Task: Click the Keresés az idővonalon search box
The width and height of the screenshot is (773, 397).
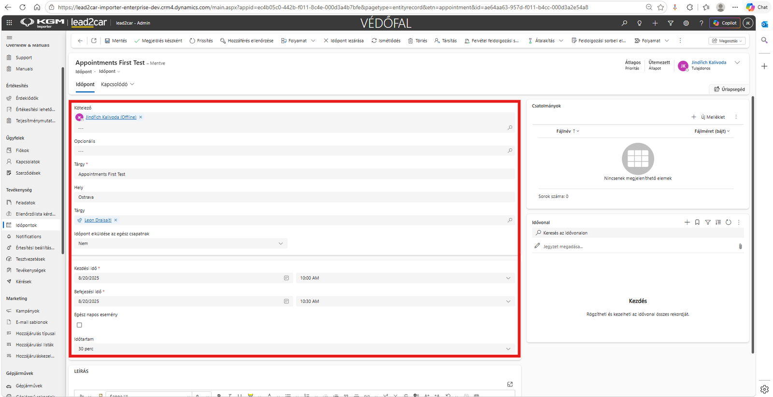Action: [638, 233]
